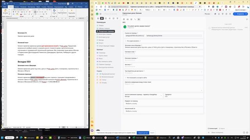Tick the checkbox beside Статьи section
Viewport: 250px width, 140px height.
pos(97,80)
